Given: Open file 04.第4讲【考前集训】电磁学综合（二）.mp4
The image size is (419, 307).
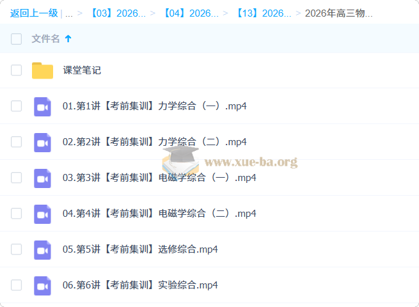Looking at the screenshot, I should 159,214.
